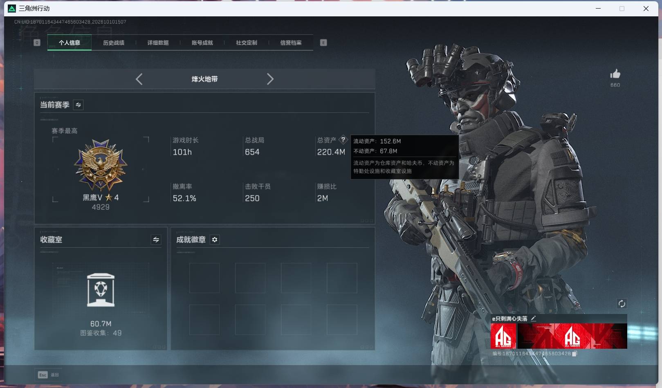
Task: Click the Esc 返回 back button
Action: (49, 375)
